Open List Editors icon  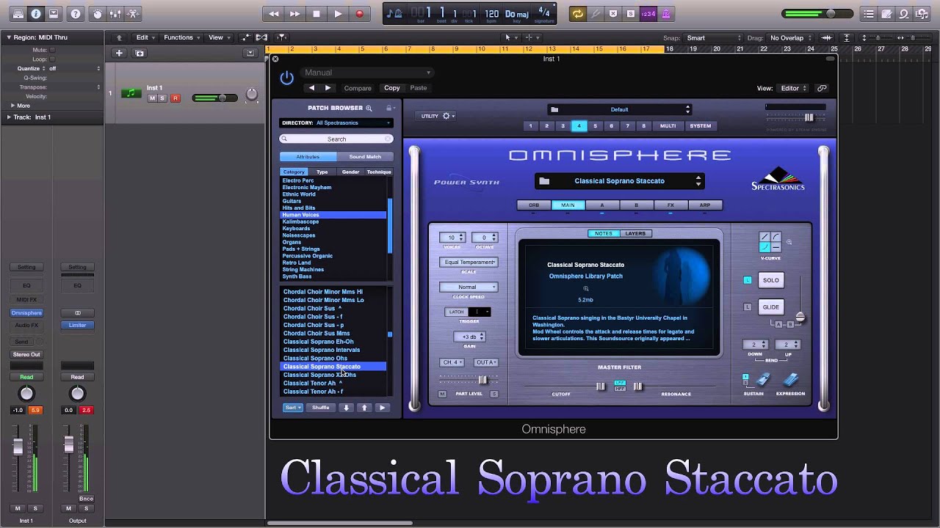coord(869,13)
